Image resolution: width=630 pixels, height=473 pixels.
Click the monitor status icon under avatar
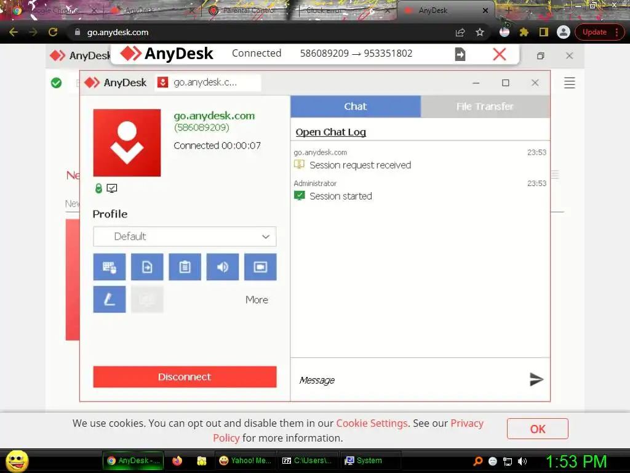112,188
